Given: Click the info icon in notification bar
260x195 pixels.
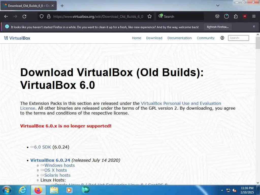Looking at the screenshot, I should [7, 26].
